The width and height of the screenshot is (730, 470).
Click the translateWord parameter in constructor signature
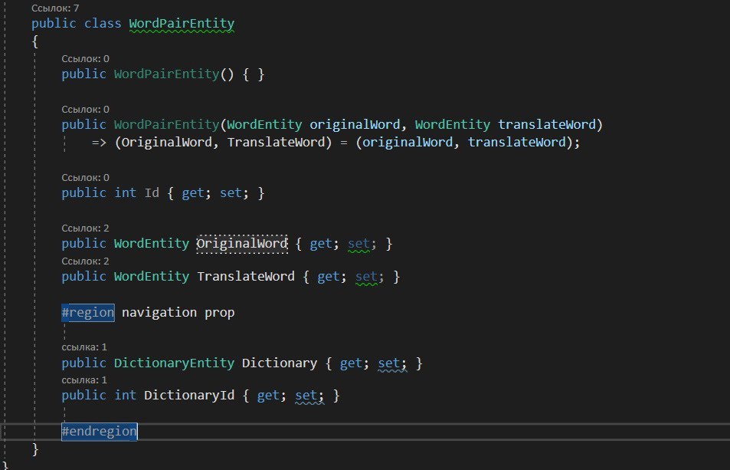point(547,125)
